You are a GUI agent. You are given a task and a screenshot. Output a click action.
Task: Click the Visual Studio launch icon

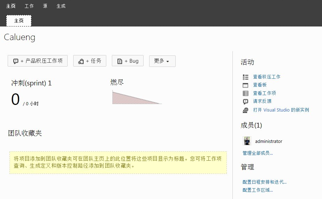[245, 110]
